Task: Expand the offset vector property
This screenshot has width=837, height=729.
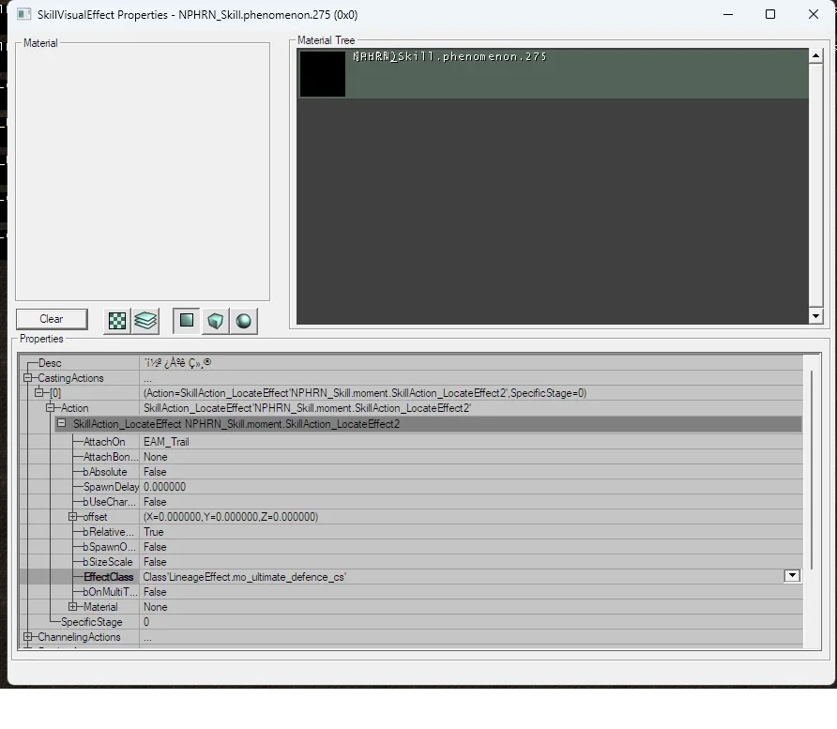Action: pos(72,517)
